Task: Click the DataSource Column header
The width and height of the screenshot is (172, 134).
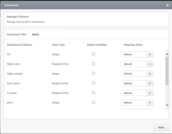Action: point(19,45)
